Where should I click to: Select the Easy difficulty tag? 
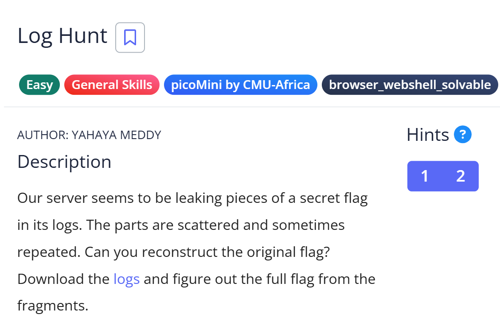point(39,85)
